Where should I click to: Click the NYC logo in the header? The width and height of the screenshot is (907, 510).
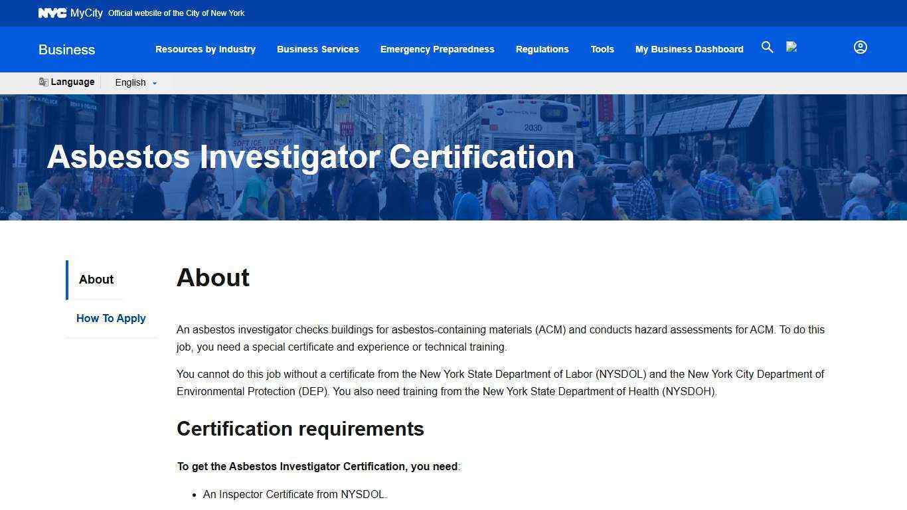(52, 12)
